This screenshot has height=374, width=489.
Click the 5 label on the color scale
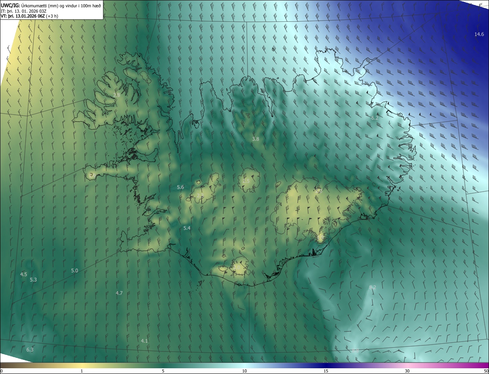[x=163, y=371]
